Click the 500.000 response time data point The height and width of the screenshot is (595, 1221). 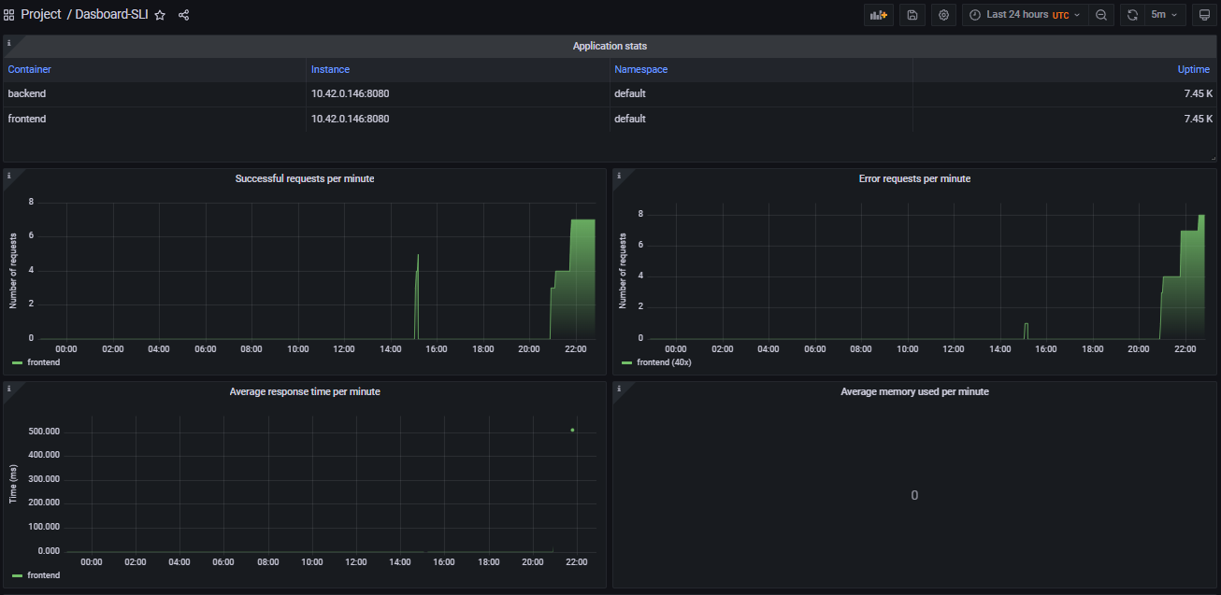pyautogui.click(x=572, y=430)
